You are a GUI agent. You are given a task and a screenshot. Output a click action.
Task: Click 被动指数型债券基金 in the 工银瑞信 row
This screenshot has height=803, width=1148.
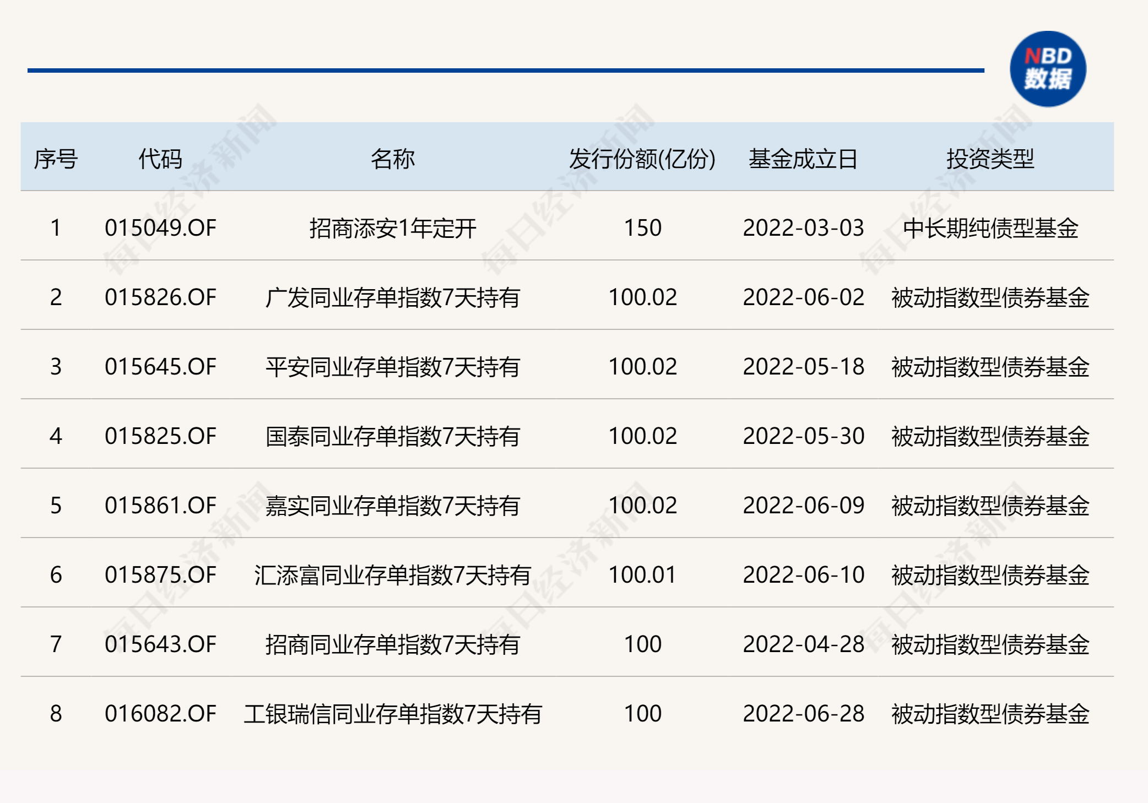click(x=990, y=714)
